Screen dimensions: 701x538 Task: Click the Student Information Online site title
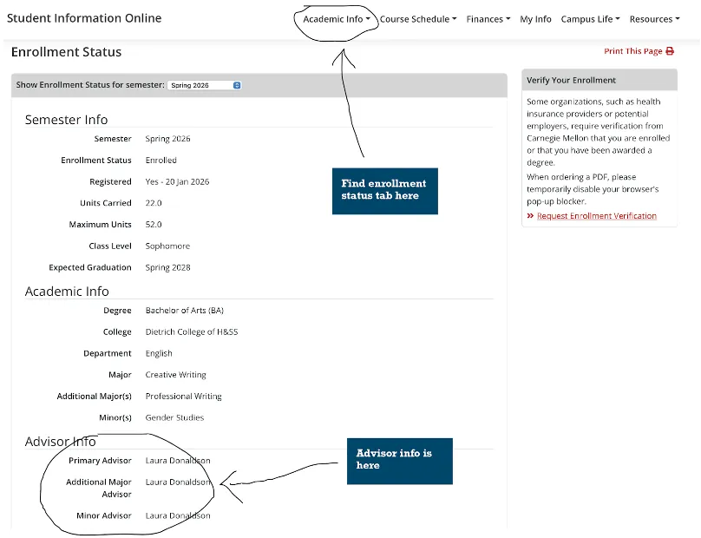tap(84, 18)
